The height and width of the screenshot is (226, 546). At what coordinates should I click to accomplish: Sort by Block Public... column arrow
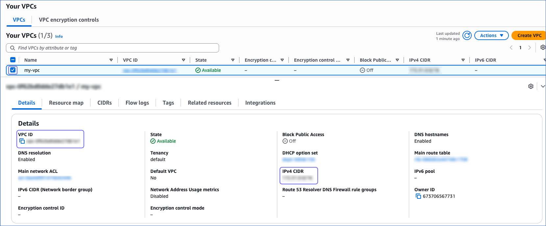tap(397, 60)
